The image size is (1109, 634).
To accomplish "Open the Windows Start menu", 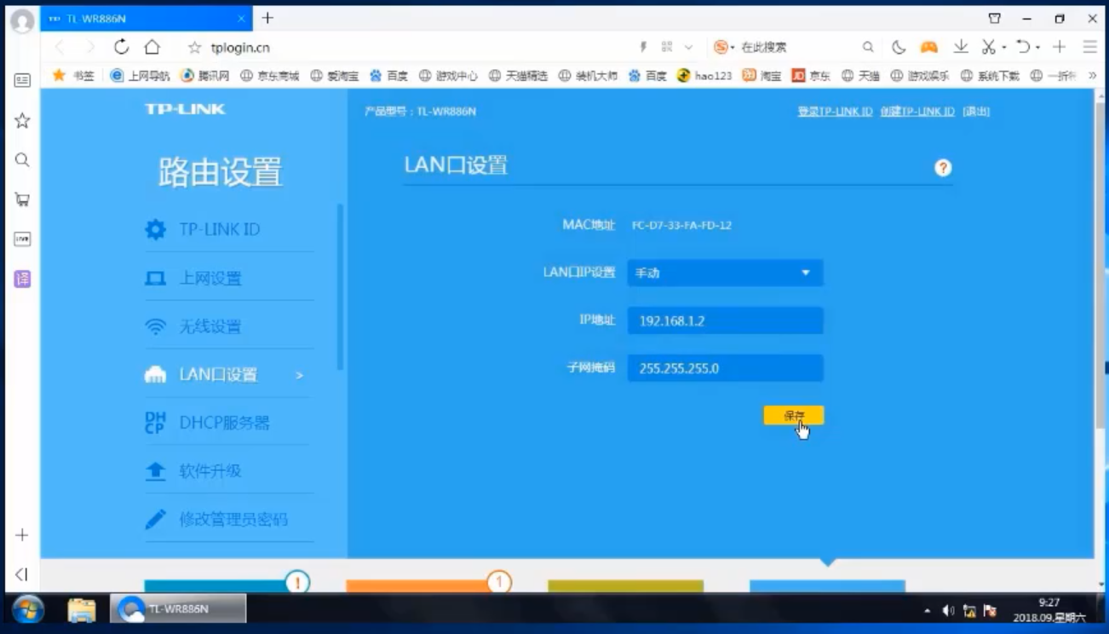I will pos(27,609).
